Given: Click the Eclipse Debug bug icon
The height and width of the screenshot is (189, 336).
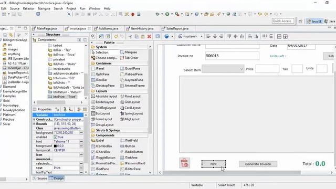Looking at the screenshot, I should click(157, 14).
